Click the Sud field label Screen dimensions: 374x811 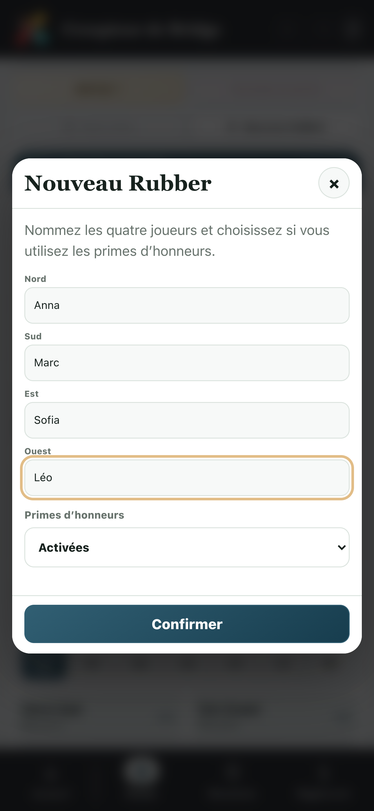pos(33,336)
